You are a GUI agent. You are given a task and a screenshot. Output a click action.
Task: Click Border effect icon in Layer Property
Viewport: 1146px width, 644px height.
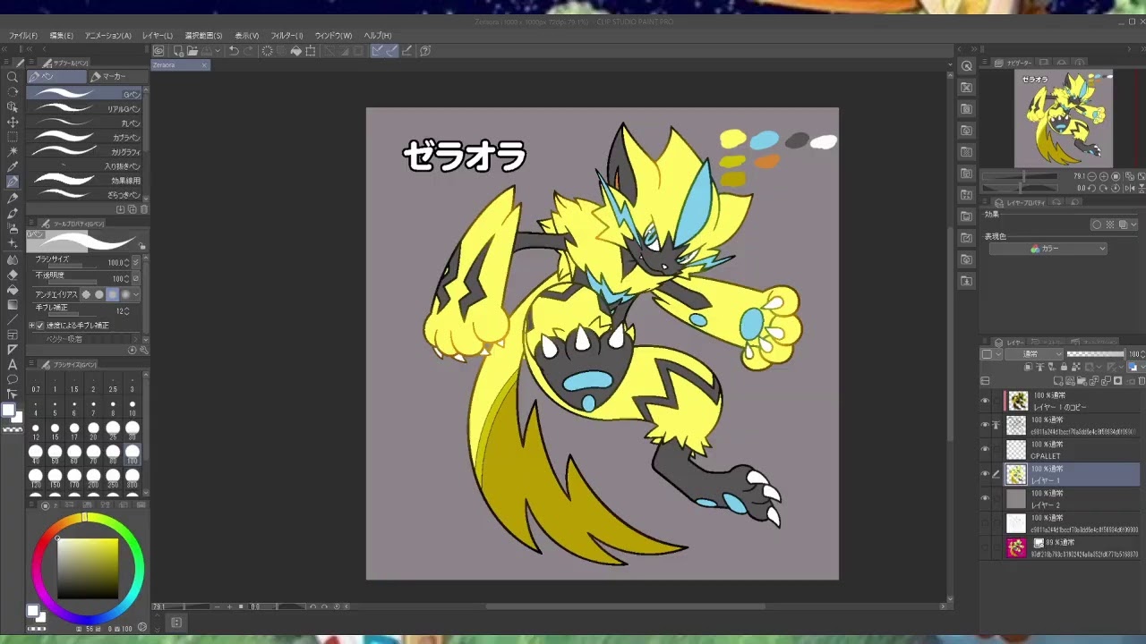[1097, 225]
